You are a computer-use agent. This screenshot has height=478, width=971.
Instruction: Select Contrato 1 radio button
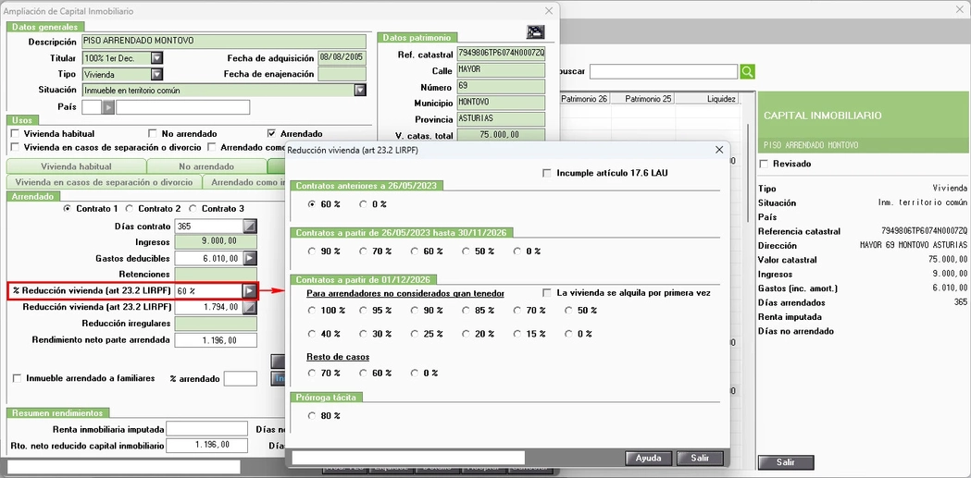67,209
